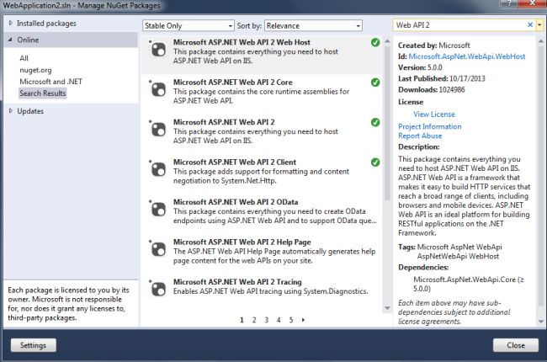The height and width of the screenshot is (362, 547).
Task: Click the Created by: Microsoft text
Action: click(x=434, y=45)
